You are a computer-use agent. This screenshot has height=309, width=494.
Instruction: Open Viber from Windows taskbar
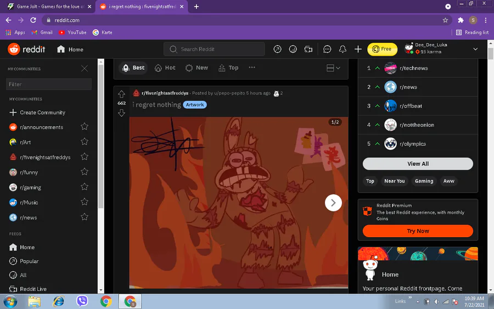pyautogui.click(x=82, y=301)
